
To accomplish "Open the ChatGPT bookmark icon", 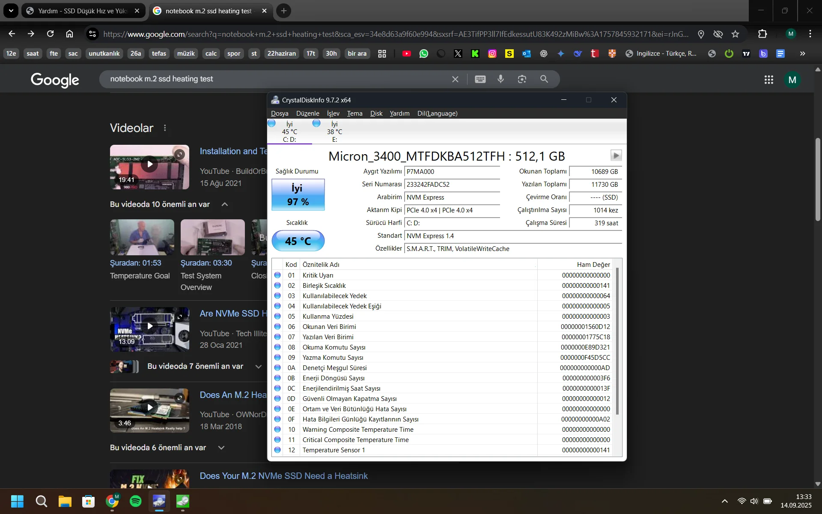I will (543, 53).
